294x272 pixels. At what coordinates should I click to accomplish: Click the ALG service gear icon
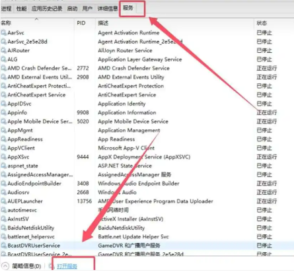[3, 59]
